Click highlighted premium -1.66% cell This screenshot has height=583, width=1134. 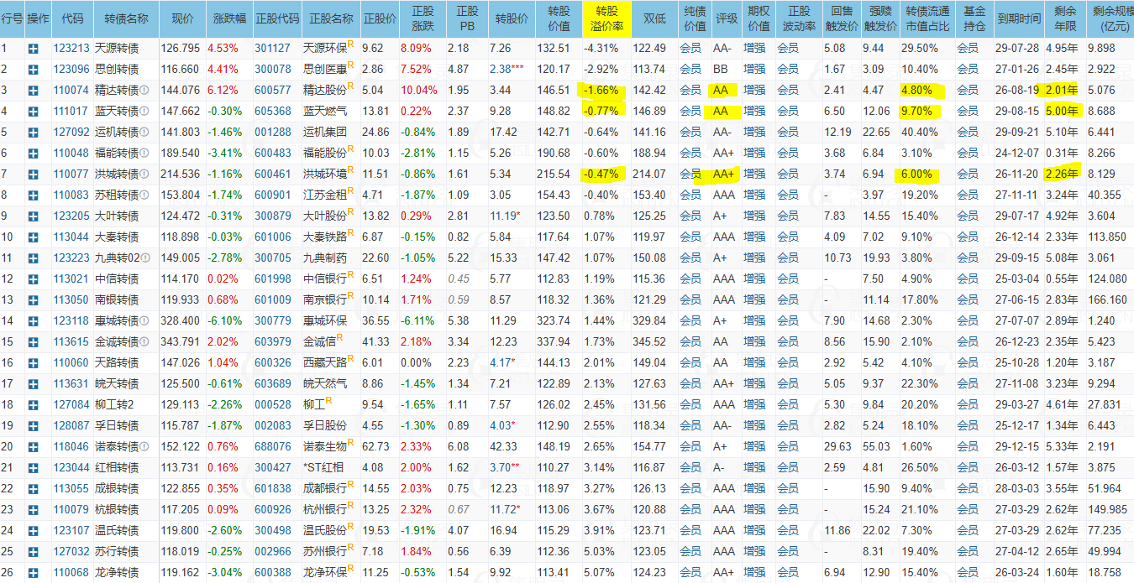(601, 91)
